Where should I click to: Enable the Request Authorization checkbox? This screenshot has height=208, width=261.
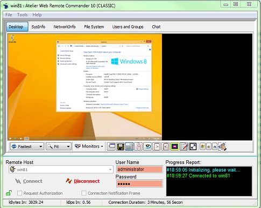(19, 193)
